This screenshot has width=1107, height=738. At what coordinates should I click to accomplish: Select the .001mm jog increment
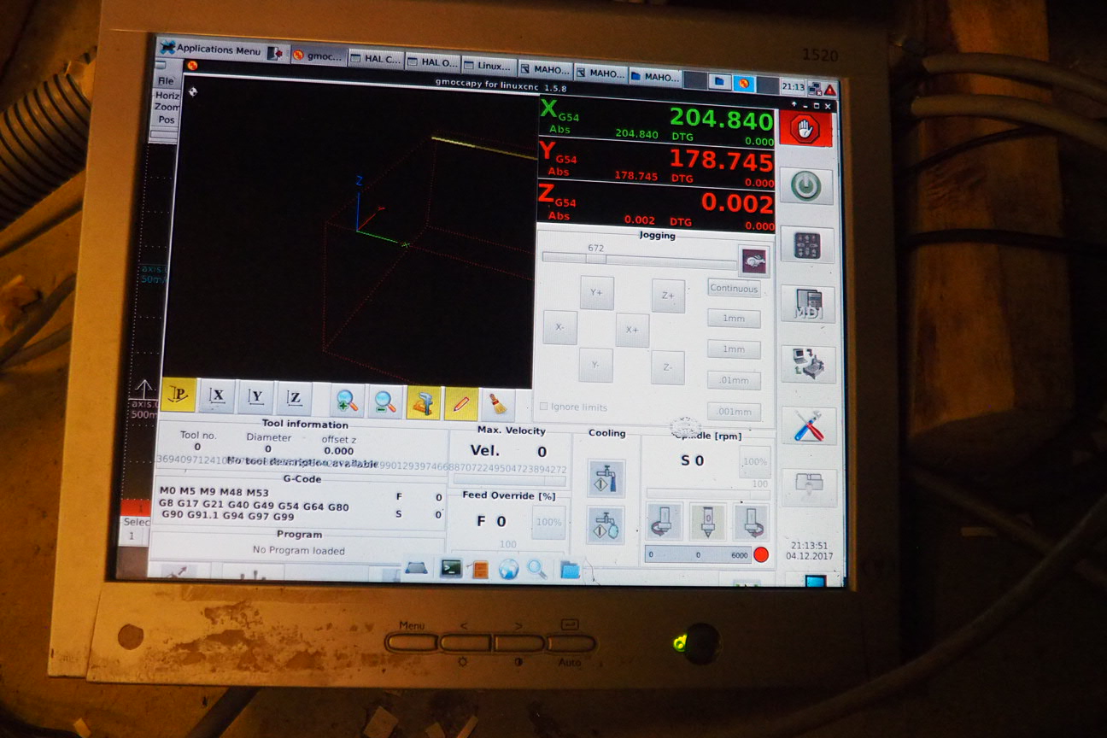pyautogui.click(x=734, y=412)
